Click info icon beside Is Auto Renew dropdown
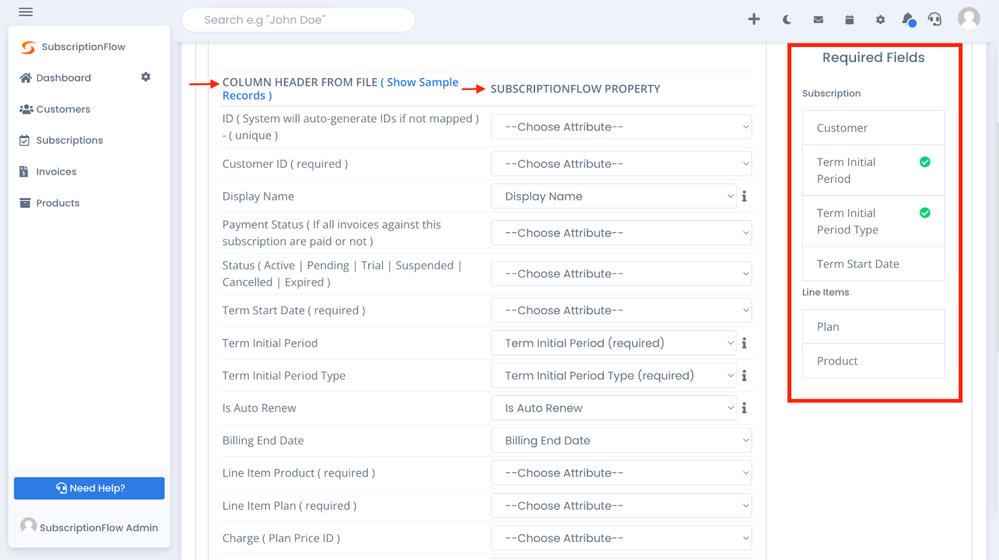The image size is (999, 560). click(744, 408)
